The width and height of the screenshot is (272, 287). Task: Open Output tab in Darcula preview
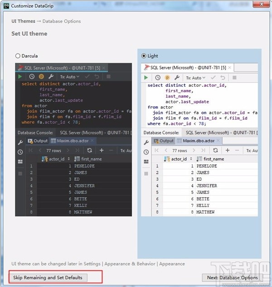coord(38,141)
